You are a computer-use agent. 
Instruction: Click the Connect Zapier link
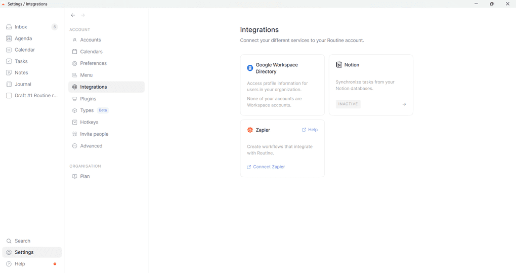[x=266, y=167]
